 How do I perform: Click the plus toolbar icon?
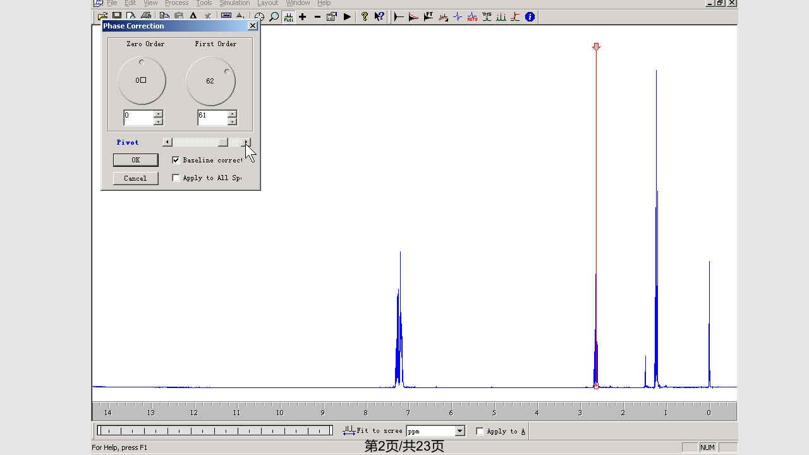(x=303, y=17)
